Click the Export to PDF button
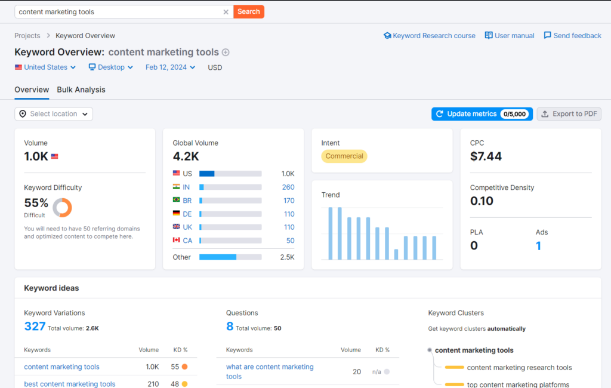 (x=569, y=114)
